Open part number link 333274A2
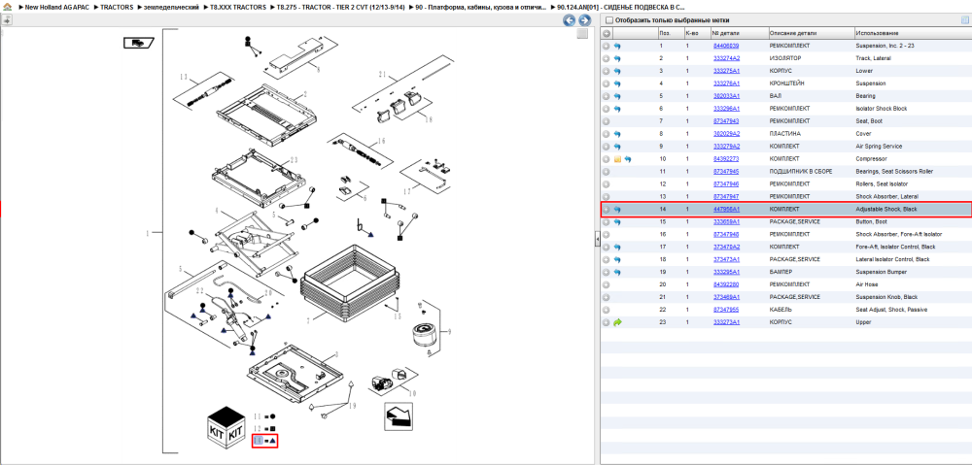This screenshot has height=465, width=972. [726, 58]
